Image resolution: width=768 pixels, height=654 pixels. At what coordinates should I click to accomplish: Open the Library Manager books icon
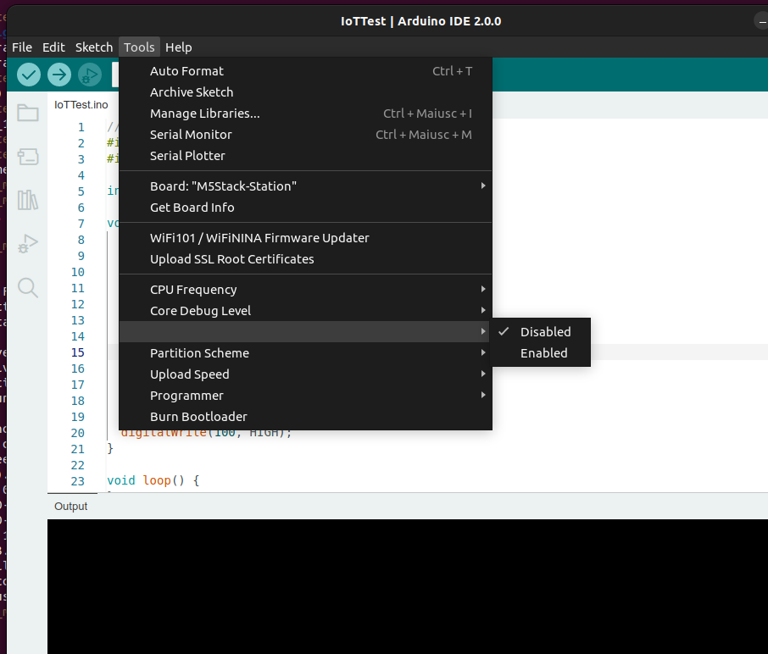(28, 200)
